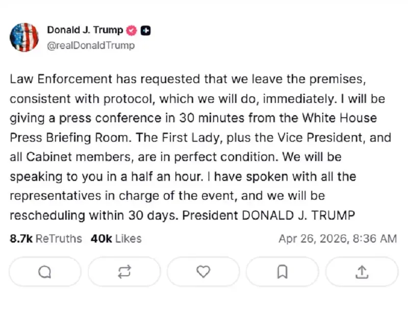Viewport: 408px width, 317px height.
Task: Click the reply speech-bubble icon
Action: point(45,272)
